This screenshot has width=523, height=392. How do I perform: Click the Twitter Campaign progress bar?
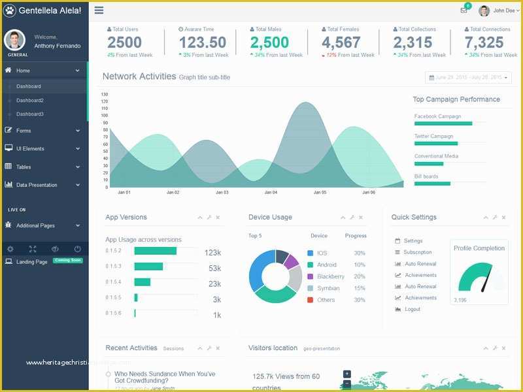coord(436,144)
